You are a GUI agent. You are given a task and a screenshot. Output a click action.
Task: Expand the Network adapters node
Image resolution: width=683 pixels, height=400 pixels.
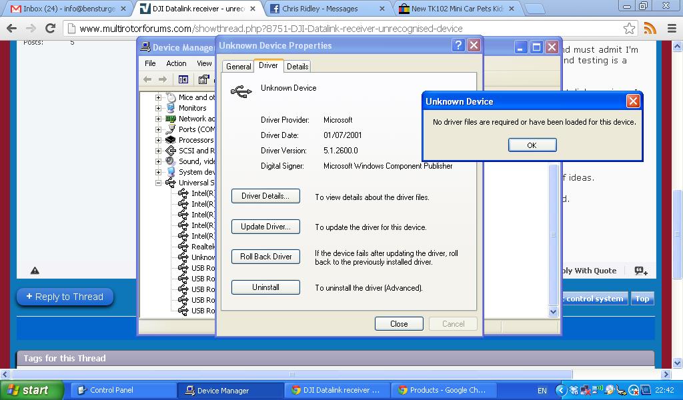coord(159,119)
